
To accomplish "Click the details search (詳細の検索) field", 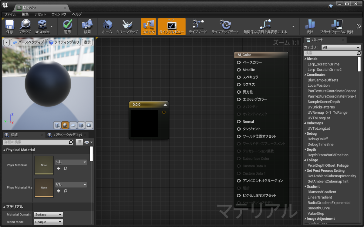I will pyautogui.click(x=36, y=142).
